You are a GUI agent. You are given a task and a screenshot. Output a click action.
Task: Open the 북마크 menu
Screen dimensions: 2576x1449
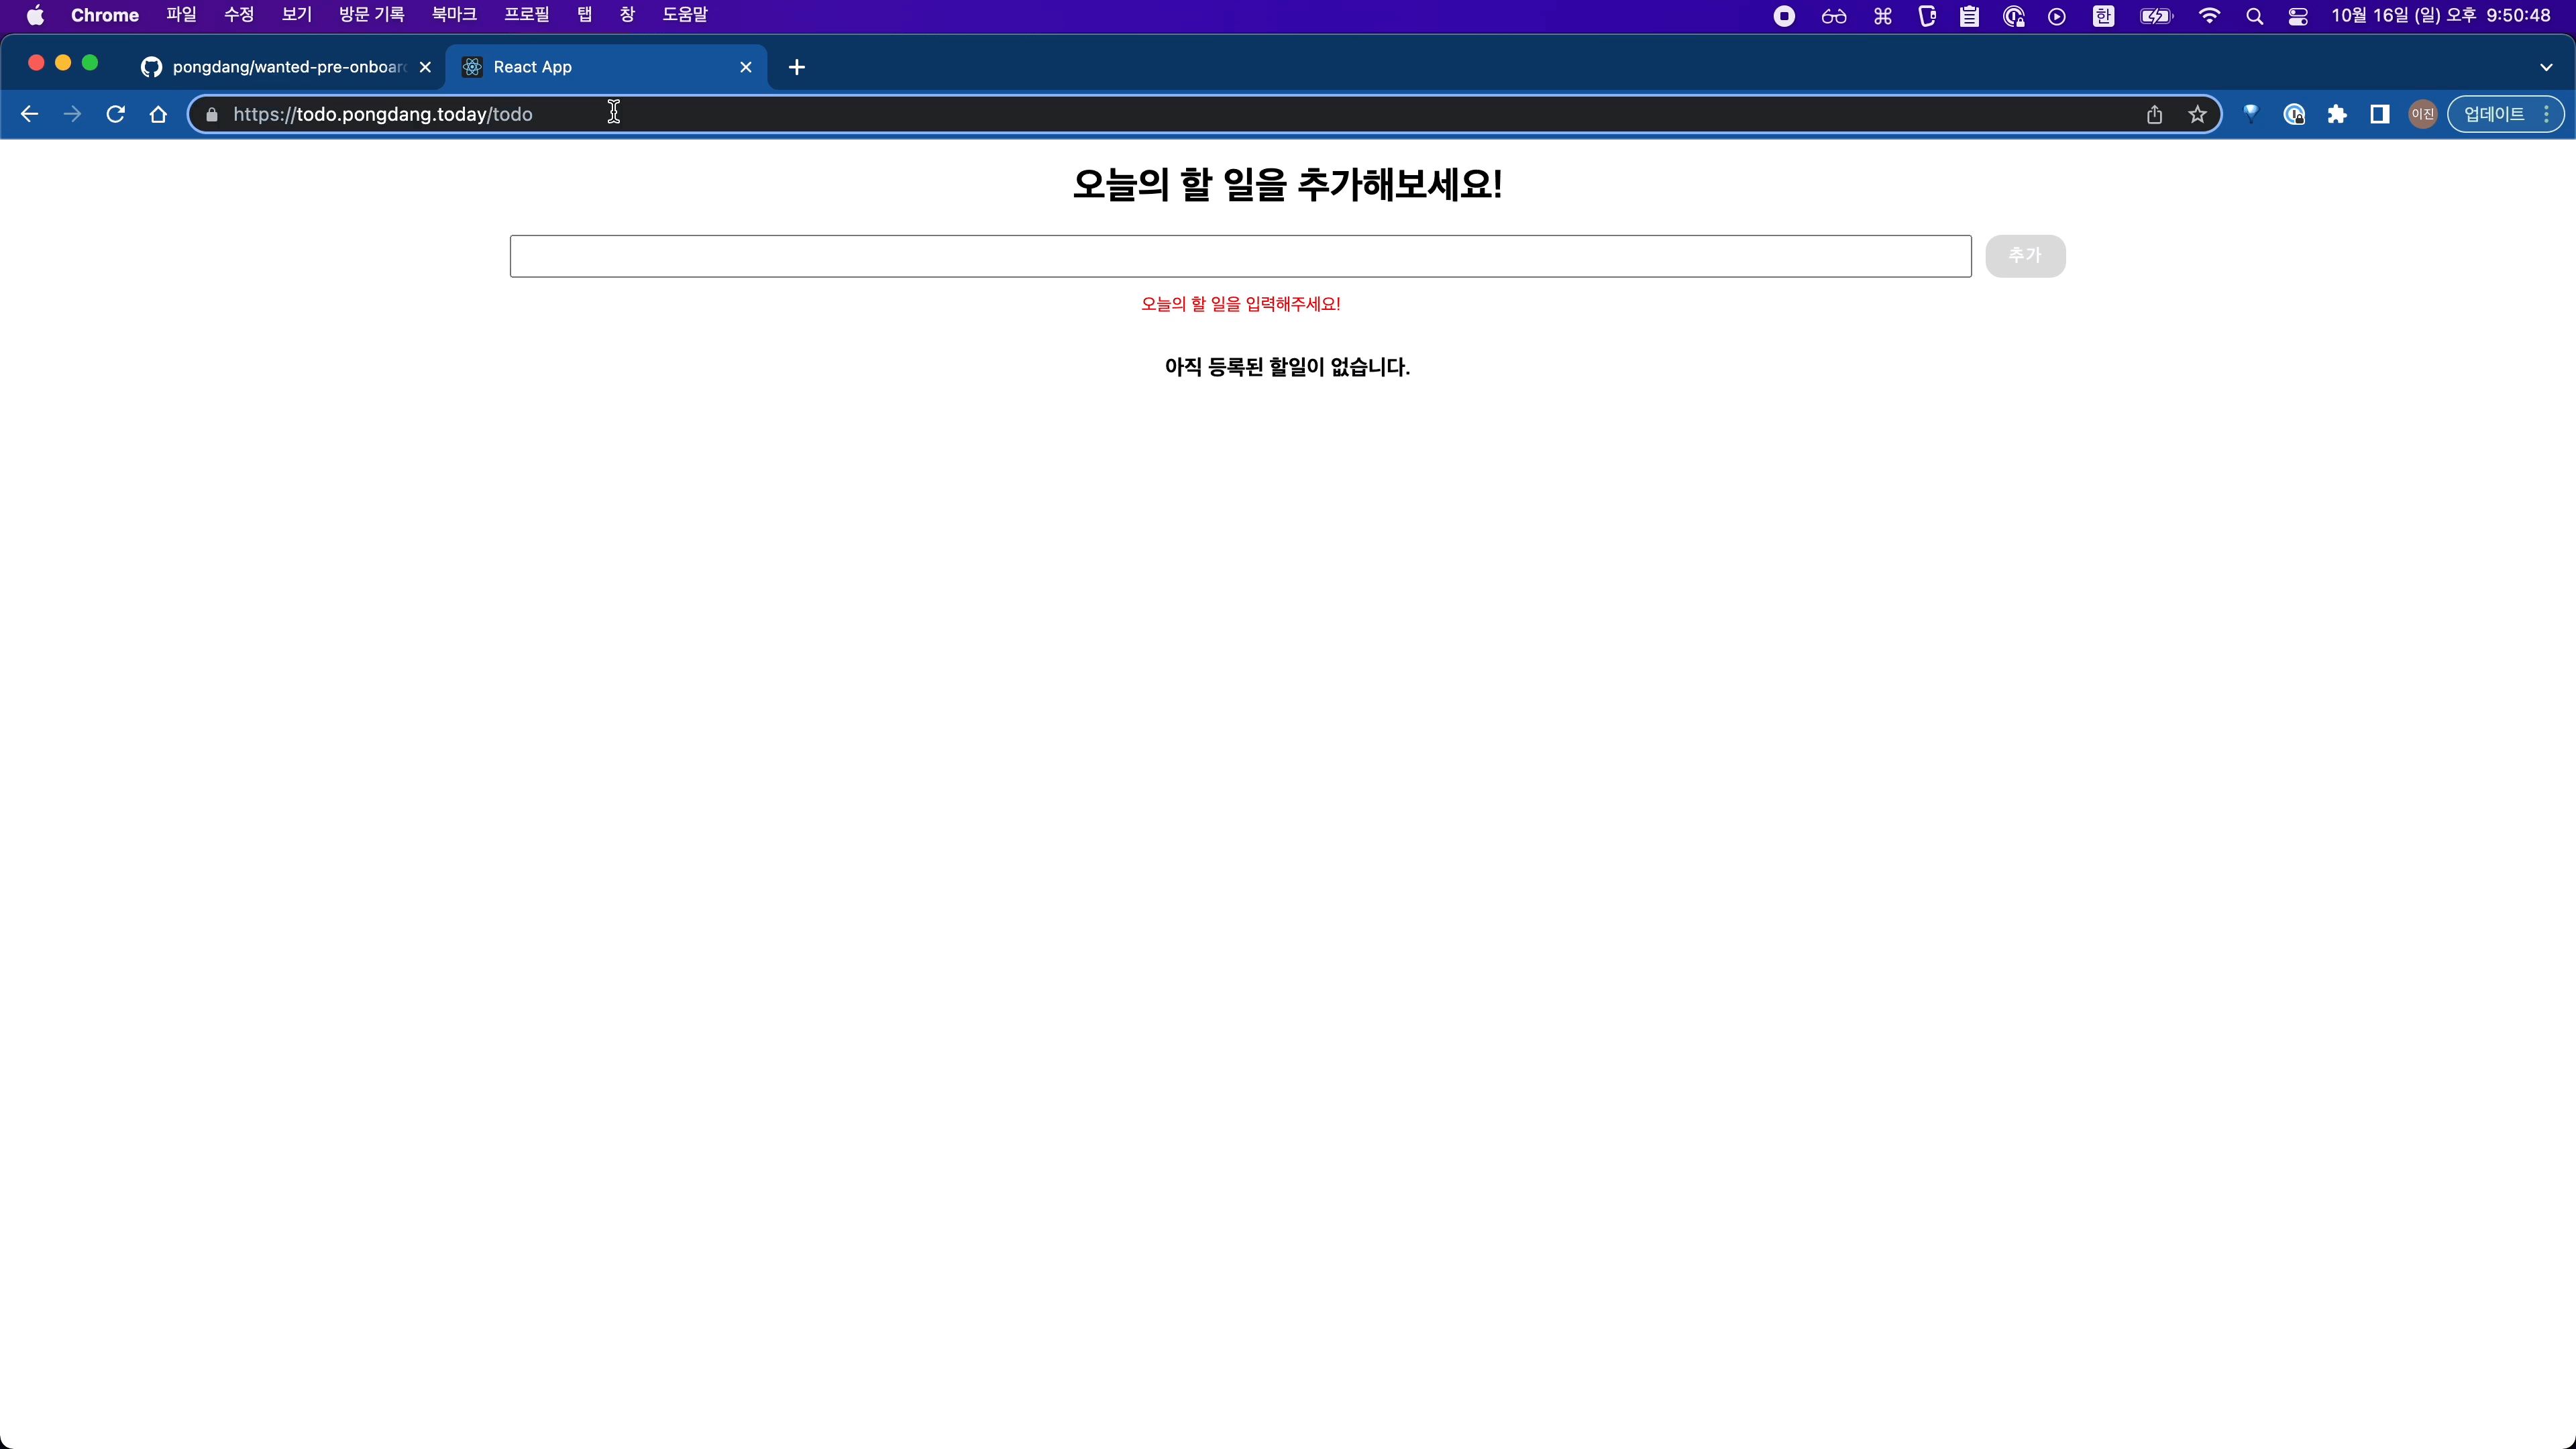tap(453, 15)
